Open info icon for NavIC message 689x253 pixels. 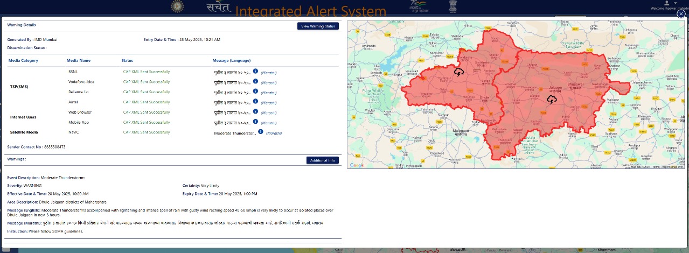(261, 131)
